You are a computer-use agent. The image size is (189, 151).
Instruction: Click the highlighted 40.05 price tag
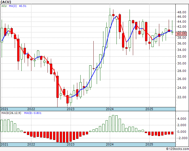[x=181, y=34]
